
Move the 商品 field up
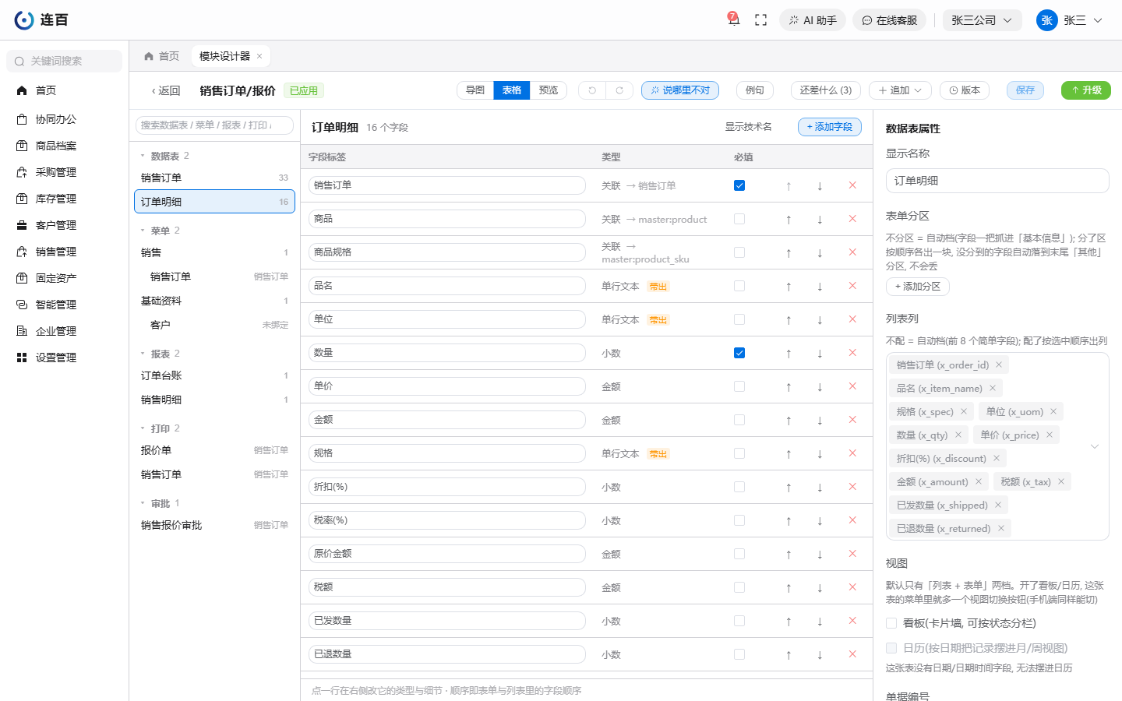(x=789, y=220)
